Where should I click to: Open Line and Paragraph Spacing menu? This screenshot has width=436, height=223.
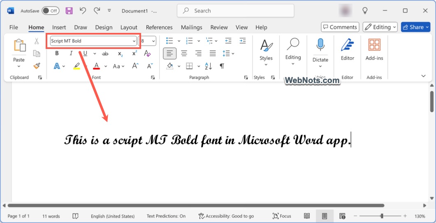point(228,53)
